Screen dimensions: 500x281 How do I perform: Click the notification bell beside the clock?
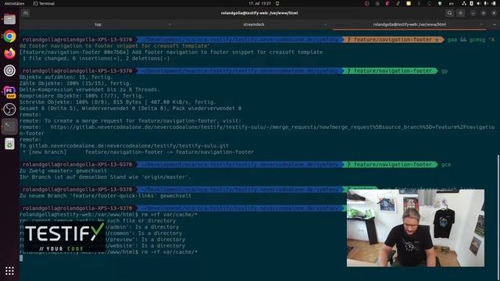[x=277, y=3]
